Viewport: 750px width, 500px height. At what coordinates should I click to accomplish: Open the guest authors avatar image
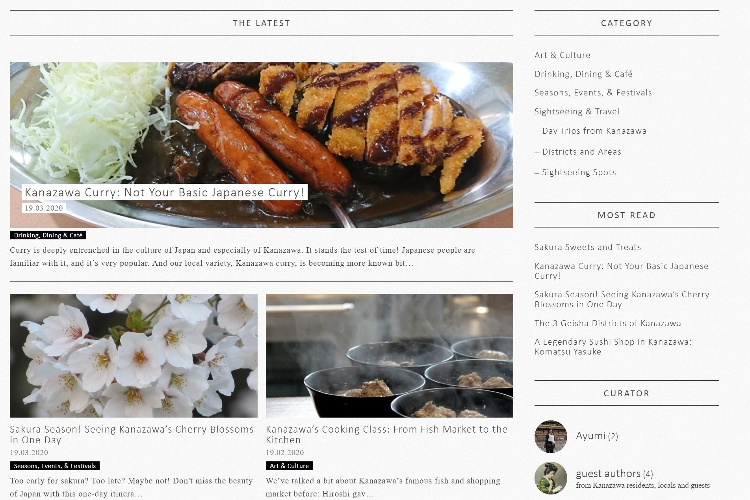pos(550,478)
